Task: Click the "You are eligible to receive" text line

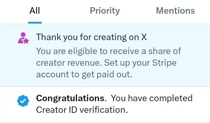Action: coord(109,51)
